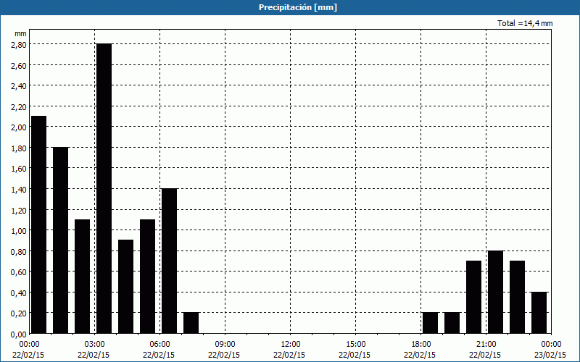Click the "Precipitación [mm]" chart title
Viewport: 580px width, 362px height.
tap(298, 7)
